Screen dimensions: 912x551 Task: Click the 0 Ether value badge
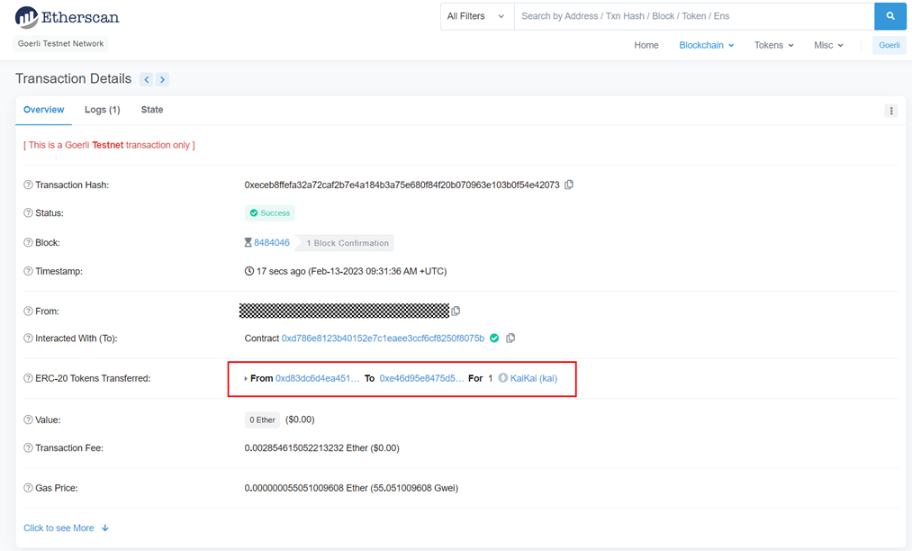pyautogui.click(x=262, y=420)
